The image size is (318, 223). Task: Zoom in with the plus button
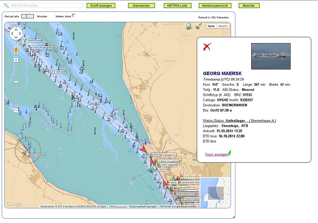[x=16, y=60]
